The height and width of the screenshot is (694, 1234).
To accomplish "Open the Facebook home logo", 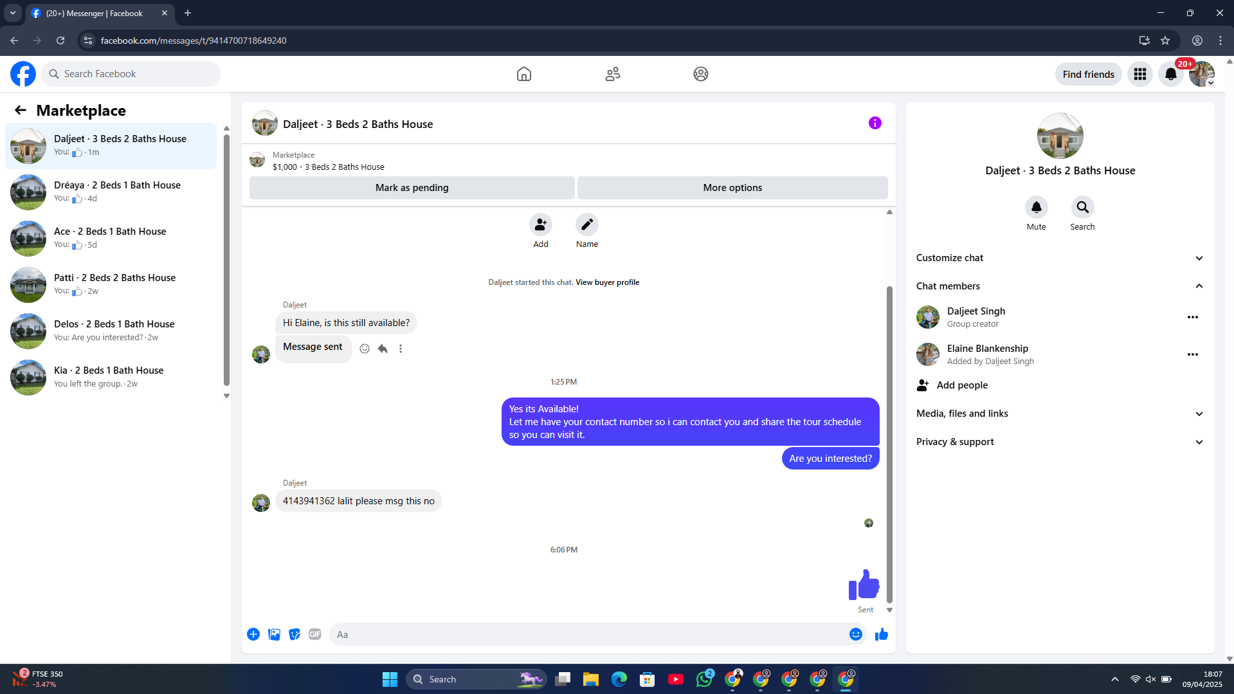I will (x=23, y=74).
